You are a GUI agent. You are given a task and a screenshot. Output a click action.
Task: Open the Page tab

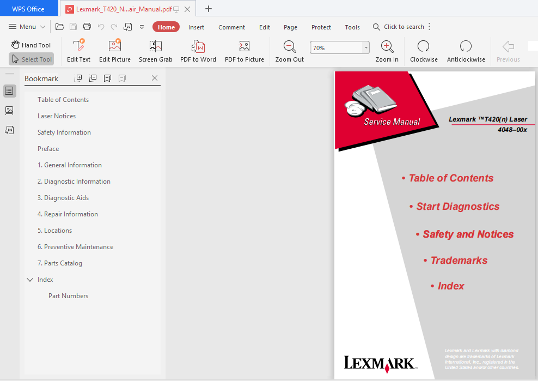pos(290,27)
